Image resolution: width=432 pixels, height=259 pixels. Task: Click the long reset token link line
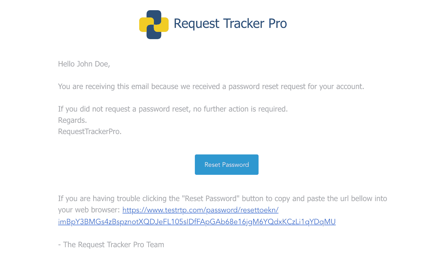tap(197, 222)
